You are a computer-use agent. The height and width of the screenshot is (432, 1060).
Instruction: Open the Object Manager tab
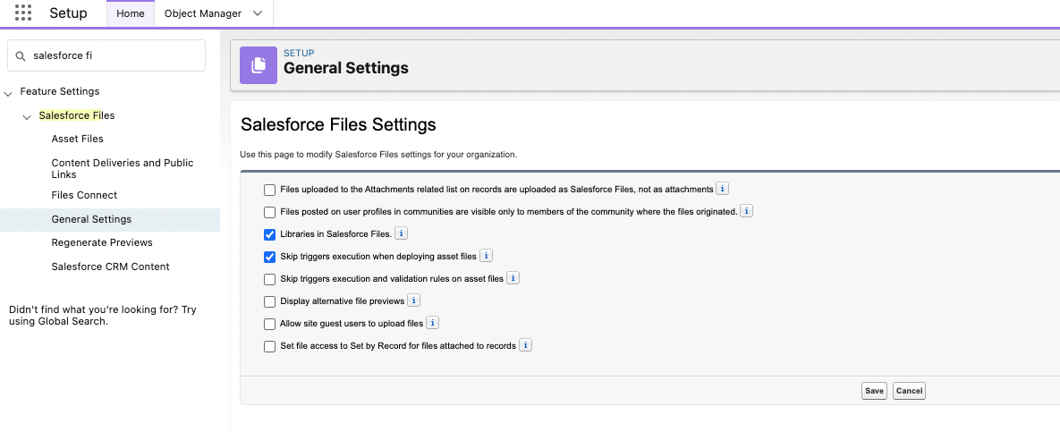[202, 13]
